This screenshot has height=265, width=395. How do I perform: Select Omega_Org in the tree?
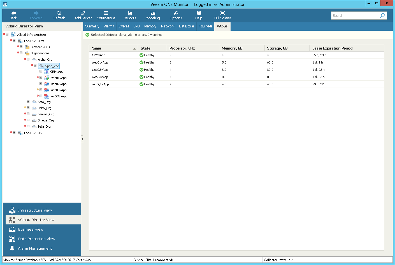click(46, 120)
